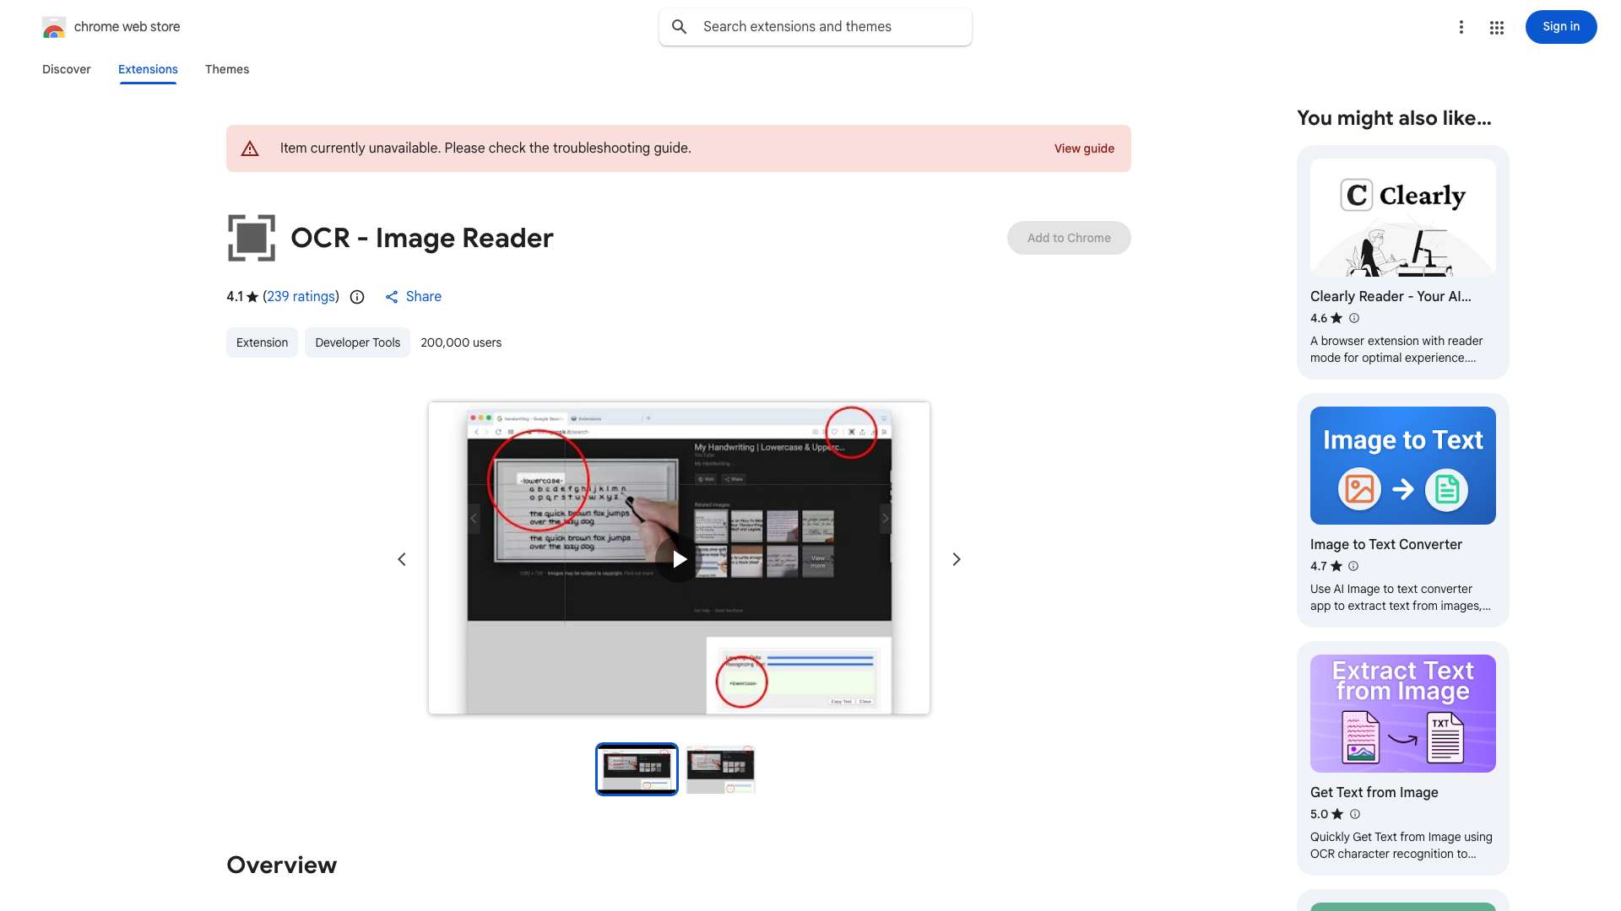Focus the Search extensions and themes field
The height and width of the screenshot is (911, 1621).
(x=816, y=27)
